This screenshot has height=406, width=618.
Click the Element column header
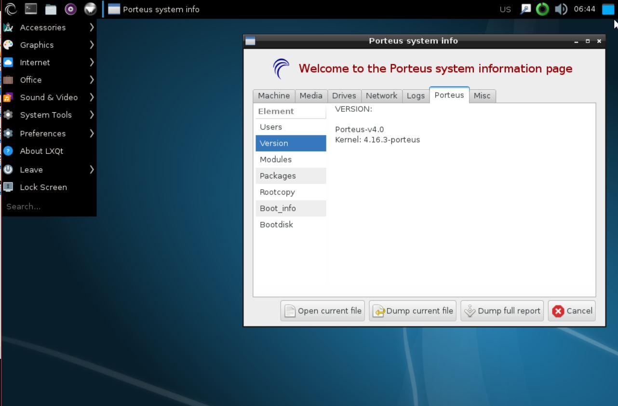point(291,111)
